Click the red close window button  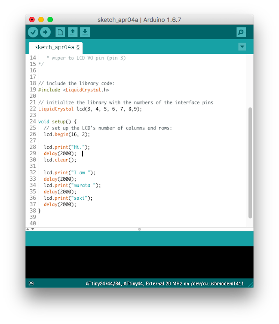(x=32, y=19)
